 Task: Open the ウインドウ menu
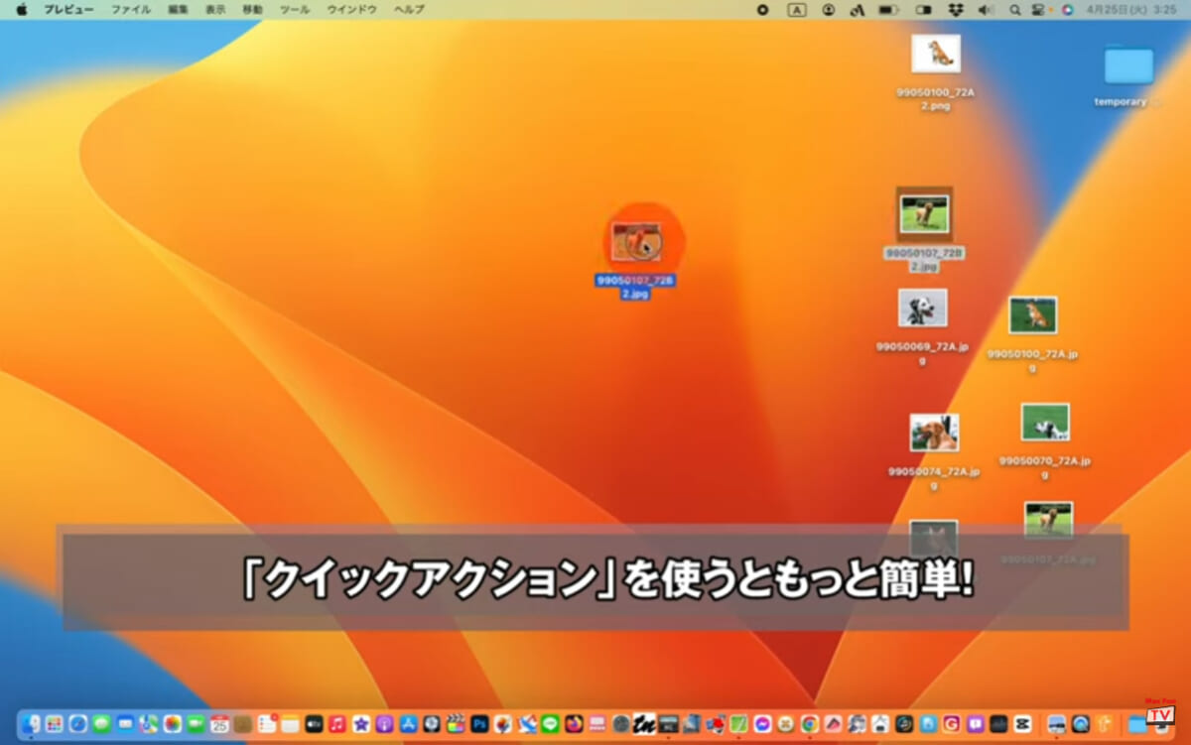coord(352,9)
